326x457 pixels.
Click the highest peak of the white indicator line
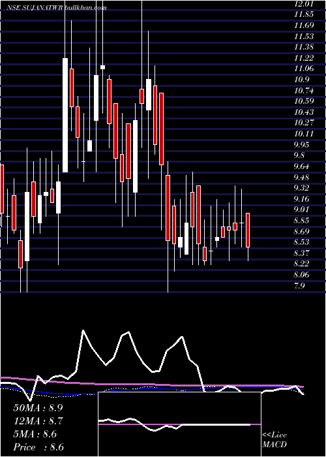tap(83, 330)
